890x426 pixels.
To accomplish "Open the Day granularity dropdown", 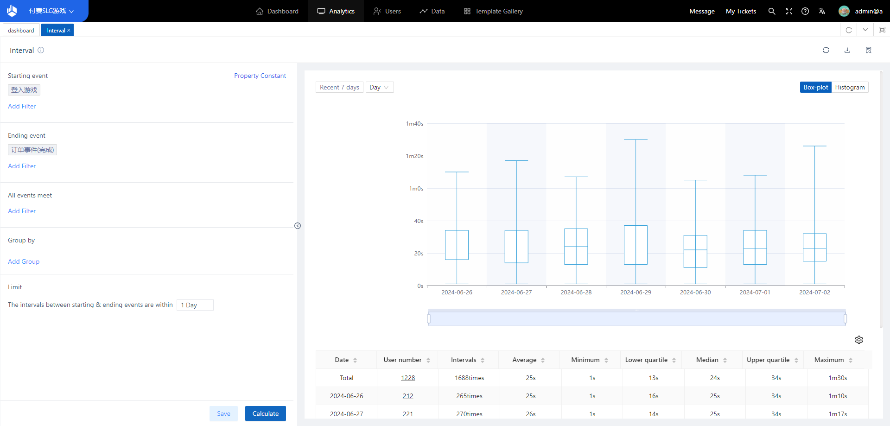I will point(379,87).
